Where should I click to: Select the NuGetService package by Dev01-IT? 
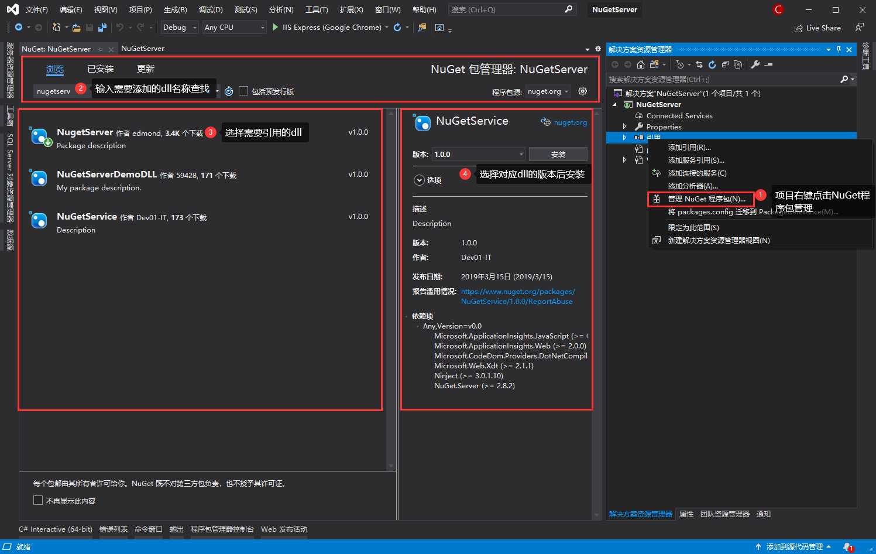201,223
